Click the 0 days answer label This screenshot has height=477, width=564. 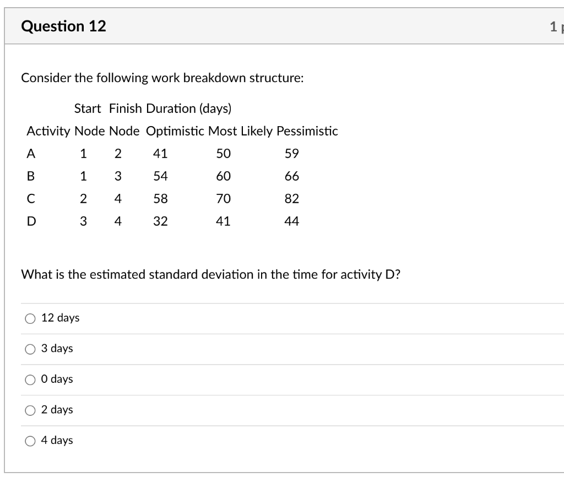(57, 379)
